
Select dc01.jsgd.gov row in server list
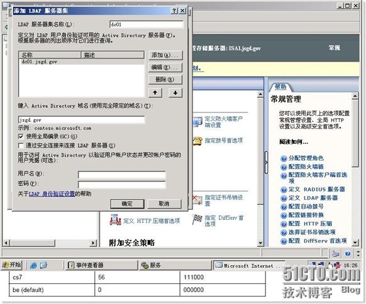click(x=81, y=62)
